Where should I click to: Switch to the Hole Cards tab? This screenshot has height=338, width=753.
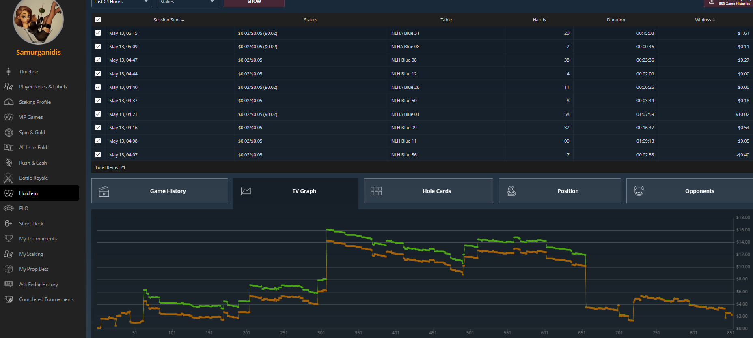pos(428,191)
